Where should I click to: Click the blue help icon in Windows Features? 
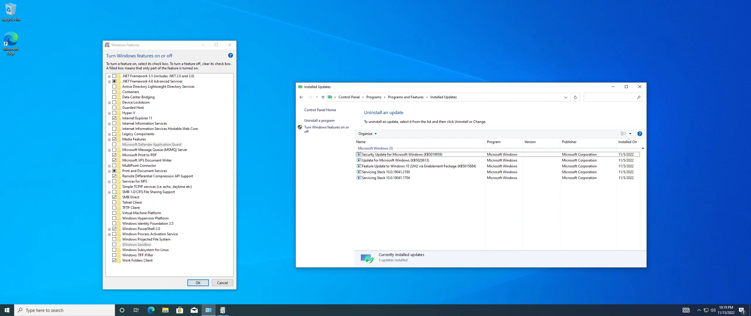point(231,55)
